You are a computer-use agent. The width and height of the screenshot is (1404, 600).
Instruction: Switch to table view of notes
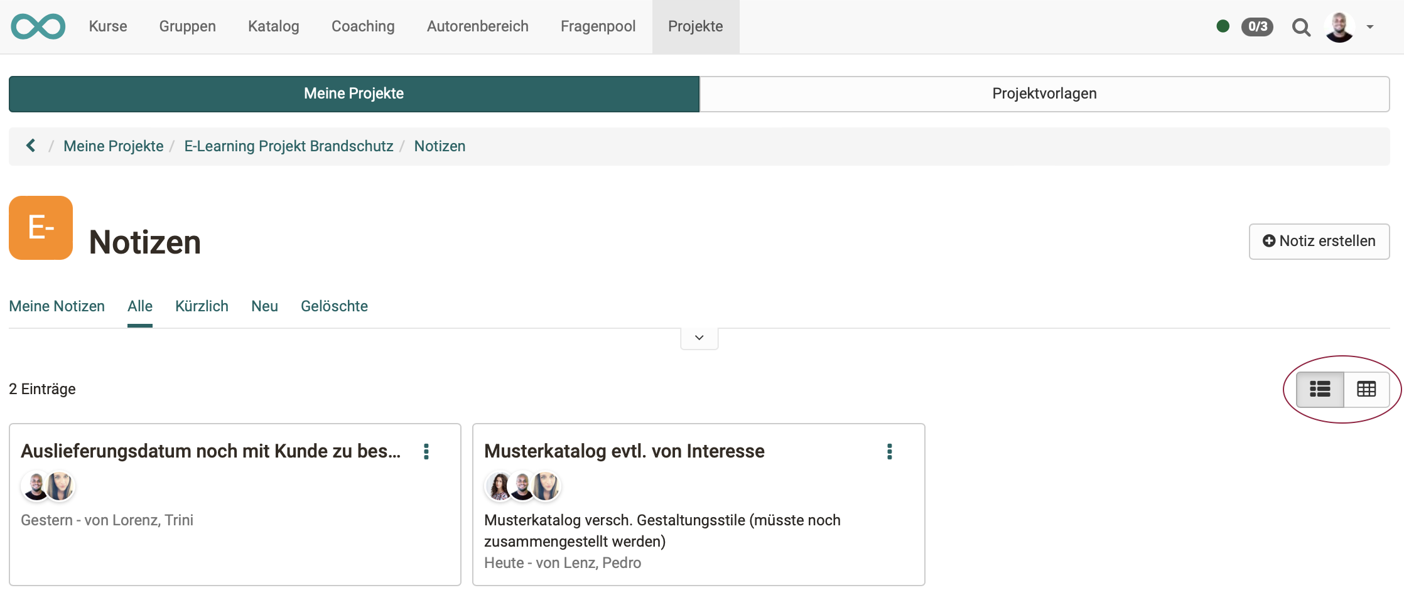tap(1366, 389)
